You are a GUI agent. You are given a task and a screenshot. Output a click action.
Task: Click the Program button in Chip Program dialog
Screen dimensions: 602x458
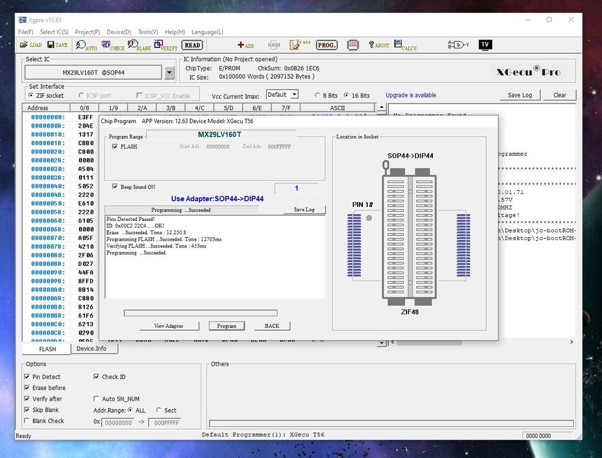[226, 326]
